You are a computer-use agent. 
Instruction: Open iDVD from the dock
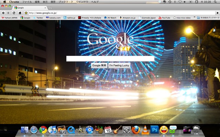[x=90, y=130]
